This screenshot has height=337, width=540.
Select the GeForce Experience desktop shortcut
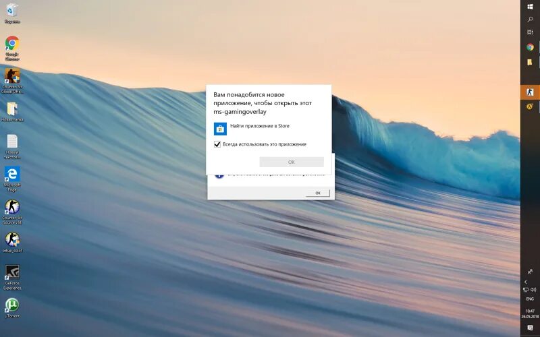click(12, 277)
